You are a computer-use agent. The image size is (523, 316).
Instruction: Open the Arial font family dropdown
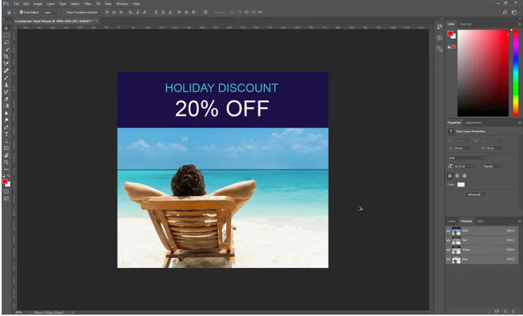[x=467, y=158]
